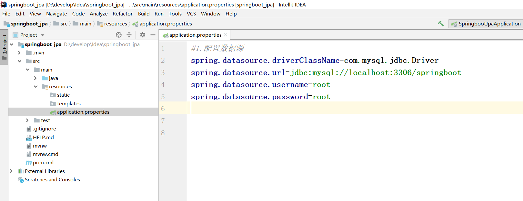Click the HELP.md markdown file icon
The height and width of the screenshot is (201, 523).
tap(29, 138)
